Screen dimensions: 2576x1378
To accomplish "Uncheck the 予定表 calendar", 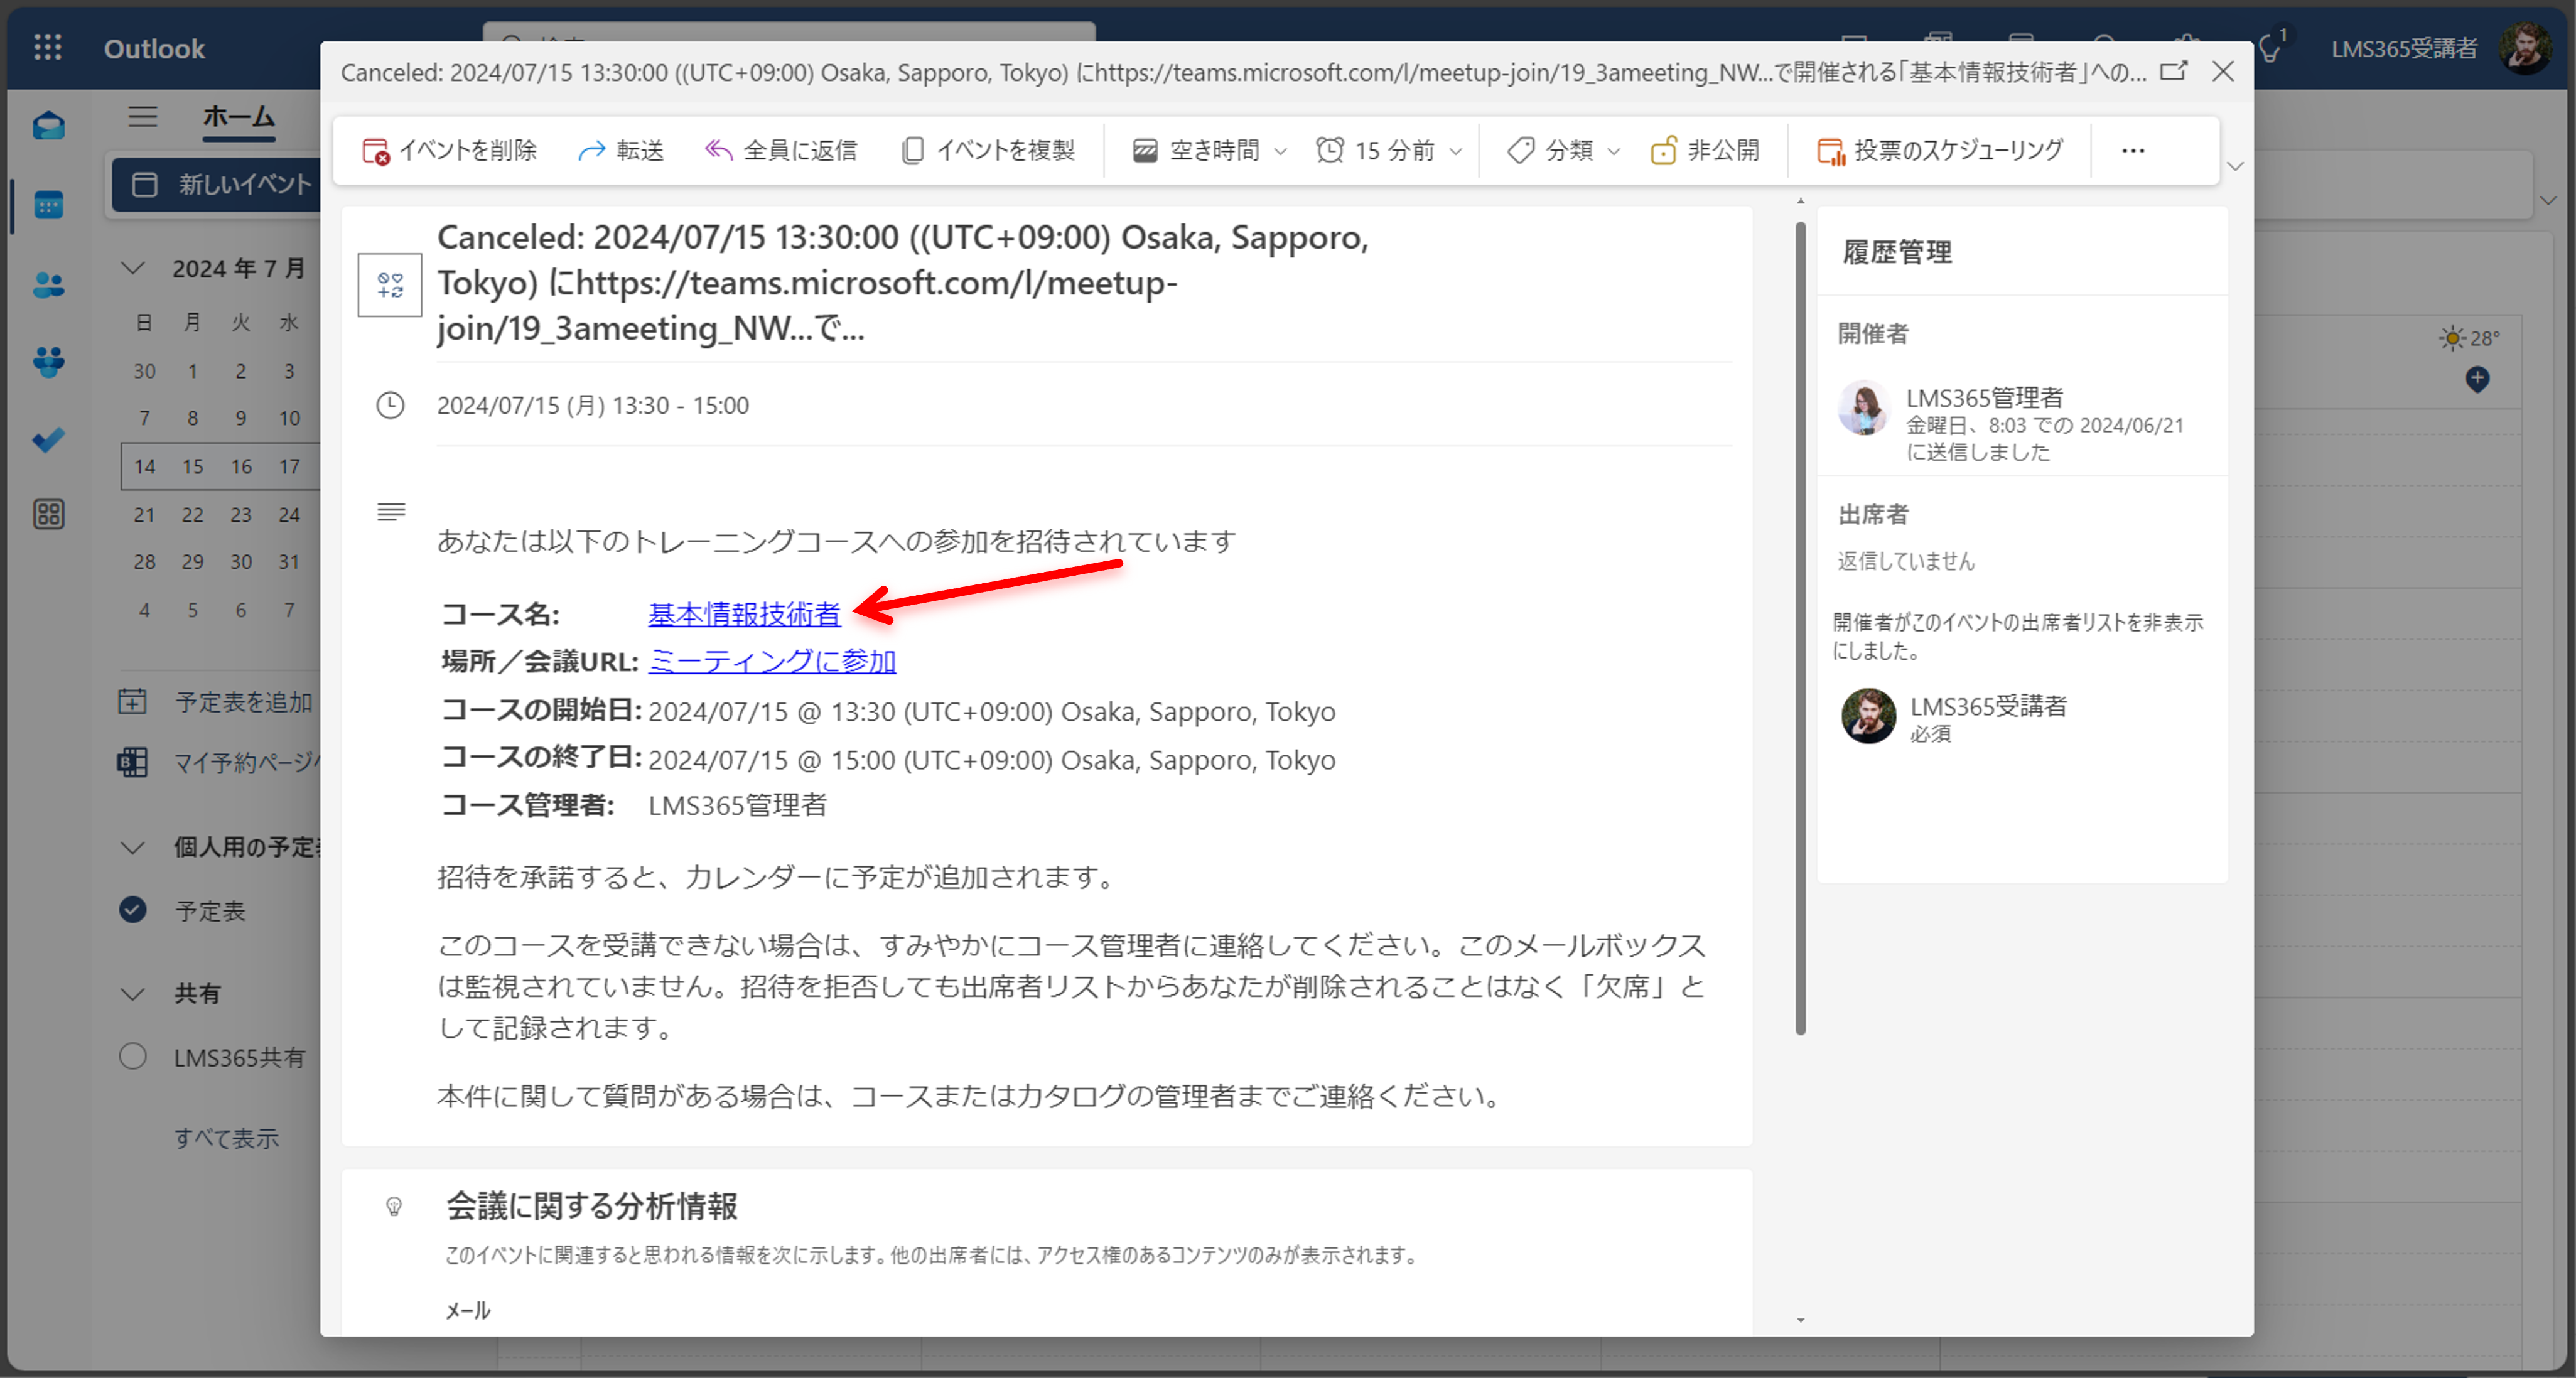I will click(x=133, y=910).
